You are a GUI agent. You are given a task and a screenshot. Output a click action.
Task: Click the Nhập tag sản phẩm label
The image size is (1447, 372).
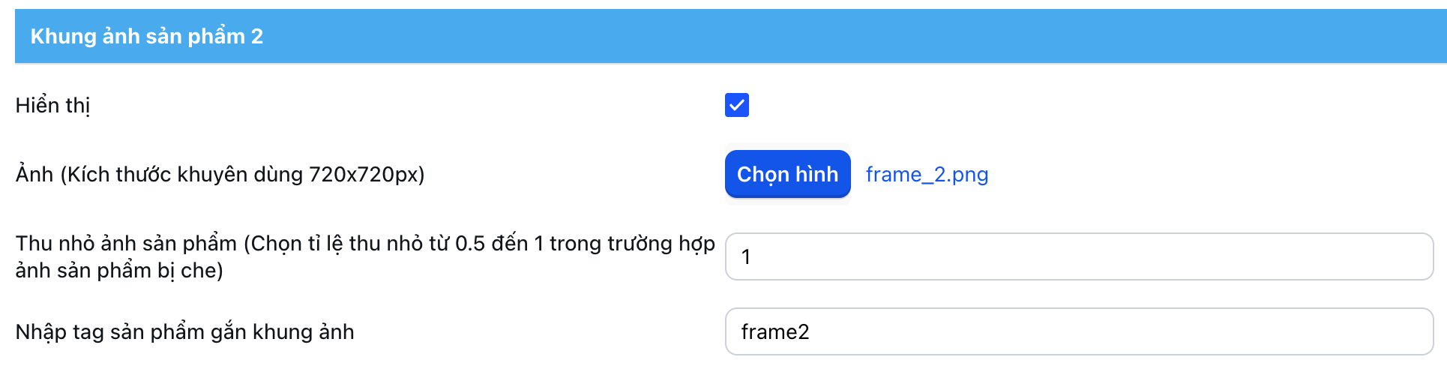click(x=184, y=331)
